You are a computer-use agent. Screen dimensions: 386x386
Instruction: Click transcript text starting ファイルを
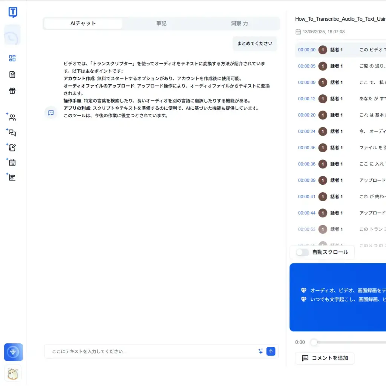pyautogui.click(x=372, y=148)
